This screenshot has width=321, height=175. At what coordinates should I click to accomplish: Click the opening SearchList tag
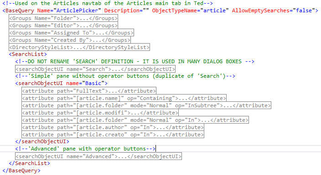point(28,54)
